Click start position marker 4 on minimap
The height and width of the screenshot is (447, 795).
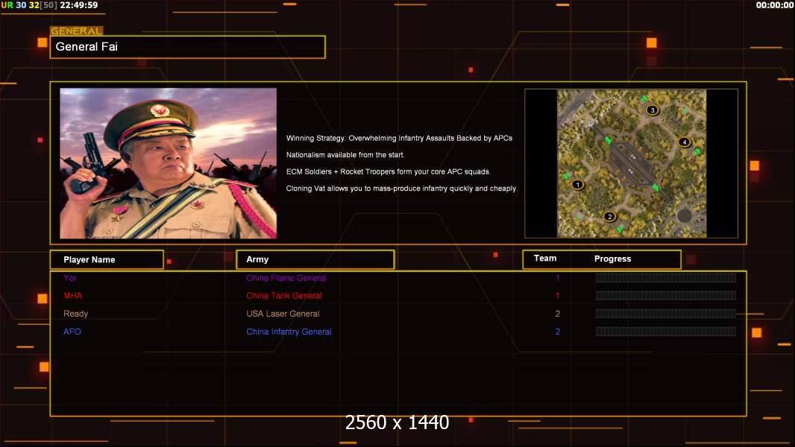pos(684,142)
